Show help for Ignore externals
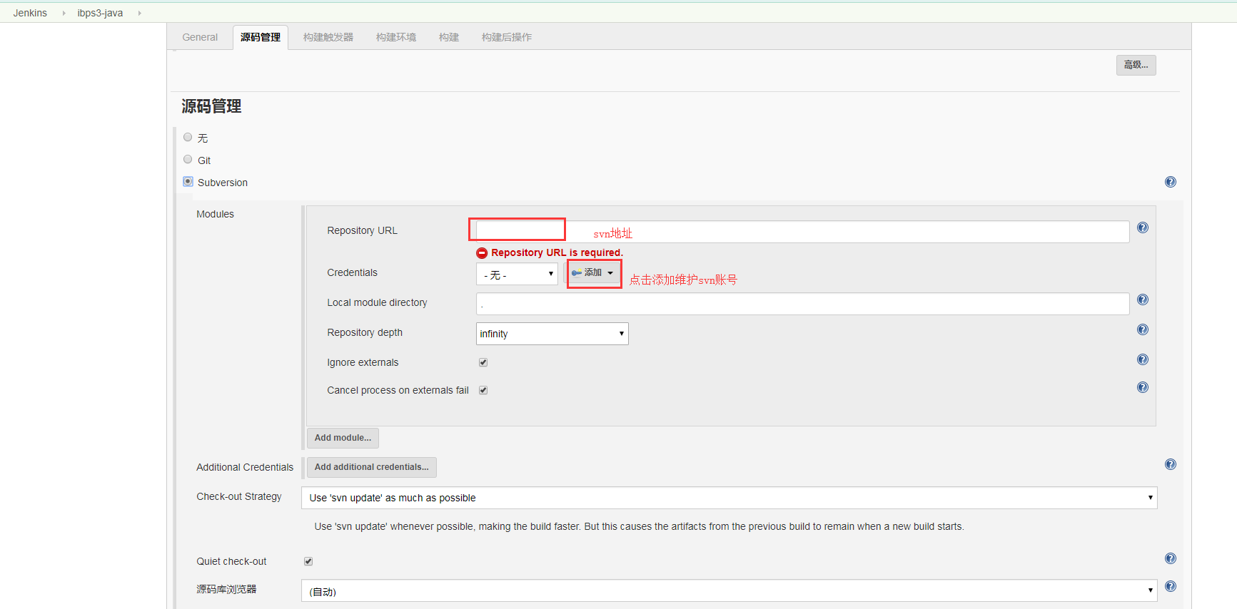The height and width of the screenshot is (609, 1237). pos(1142,359)
